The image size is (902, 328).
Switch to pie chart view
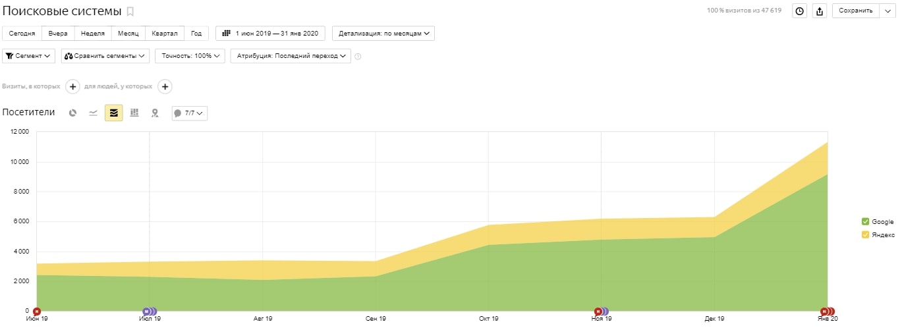pyautogui.click(x=72, y=113)
